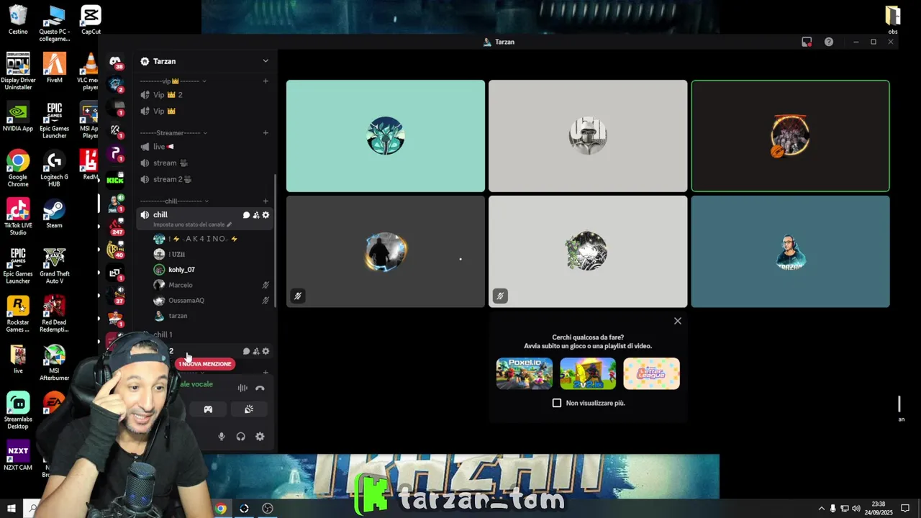Collapse the chill channel category
The image size is (921, 518).
(173, 201)
